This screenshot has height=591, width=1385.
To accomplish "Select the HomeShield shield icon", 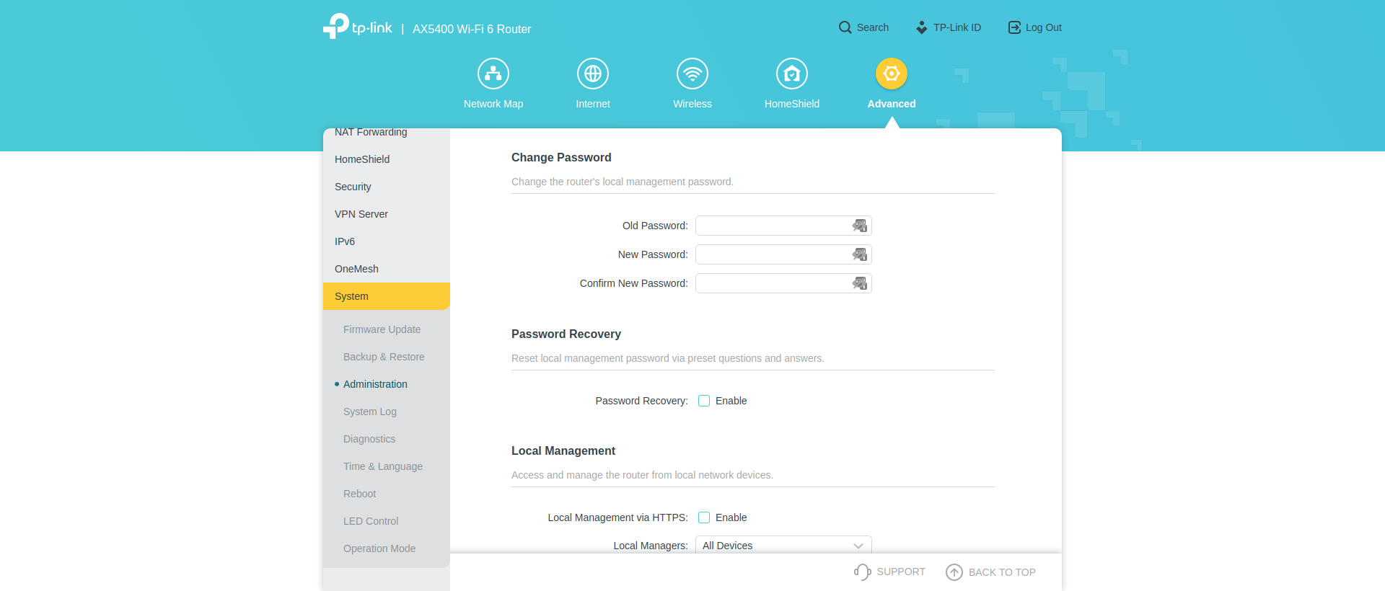I will coord(792,74).
